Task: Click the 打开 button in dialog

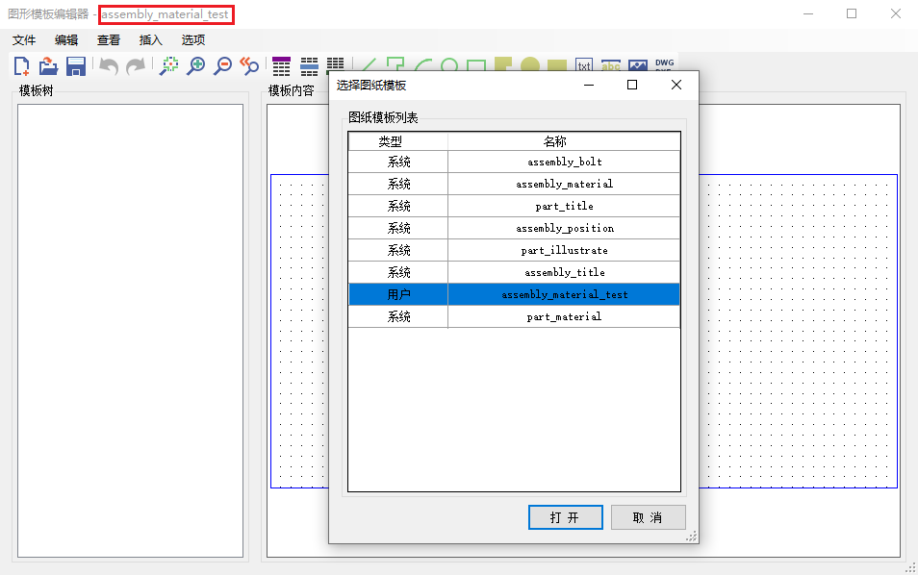Action: (566, 517)
